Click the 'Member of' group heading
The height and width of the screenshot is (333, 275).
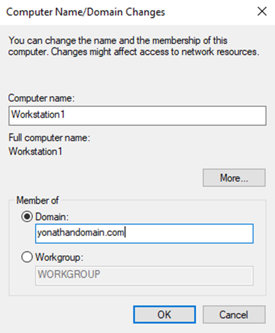pyautogui.click(x=37, y=200)
